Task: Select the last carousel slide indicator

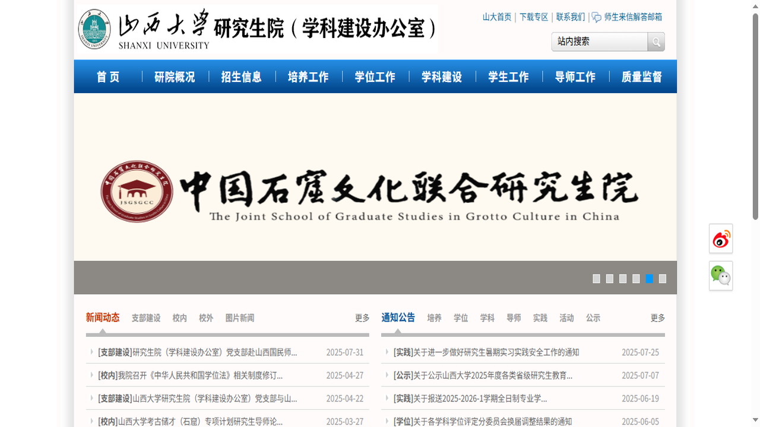Action: click(663, 279)
